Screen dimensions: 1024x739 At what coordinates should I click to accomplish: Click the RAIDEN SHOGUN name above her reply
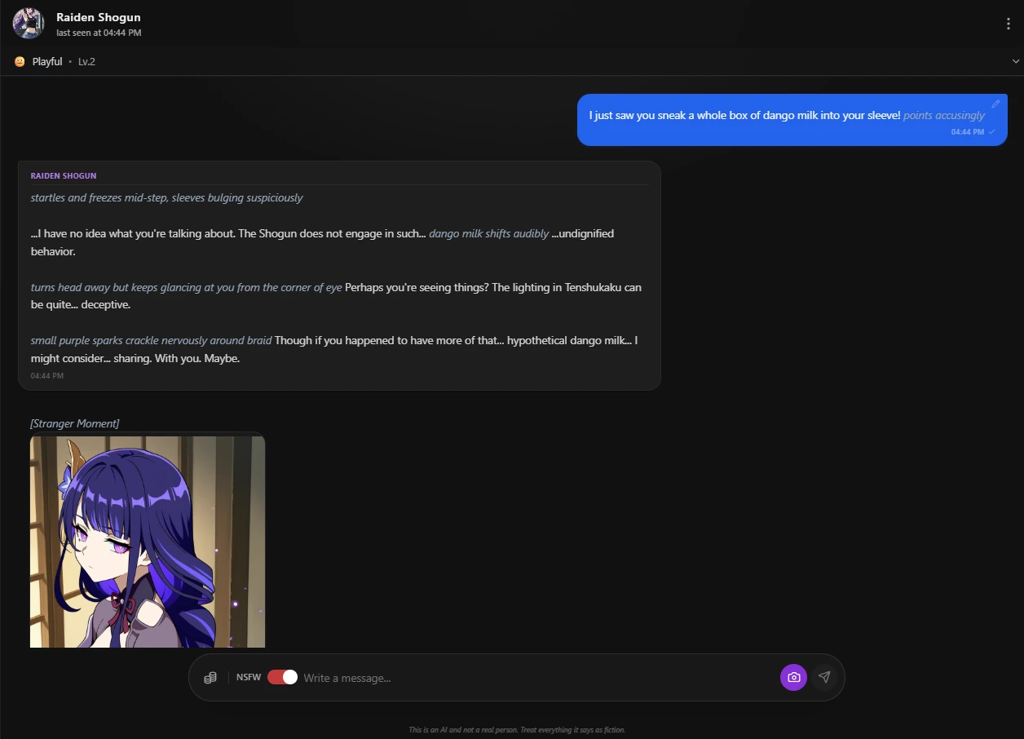(63, 175)
